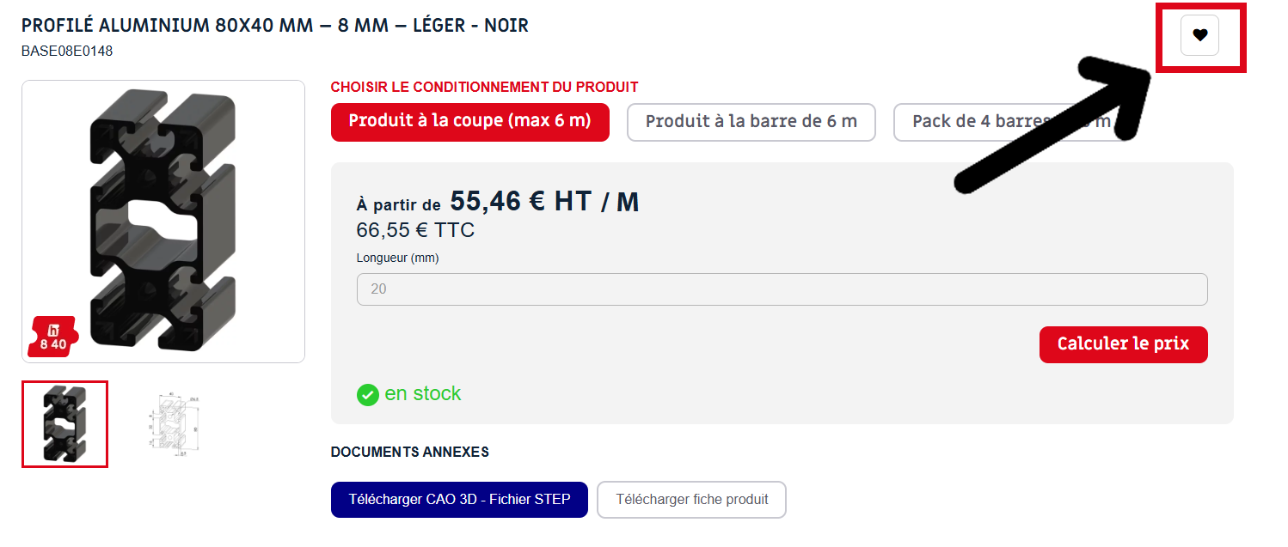This screenshot has width=1288, height=547.
Task: Click the "Calculer le prix" button
Action: pyautogui.click(x=1123, y=344)
